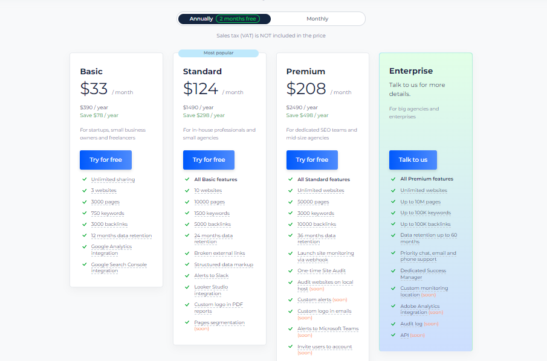
Task: Click '1500 keywords' feature
Action: click(x=212, y=213)
